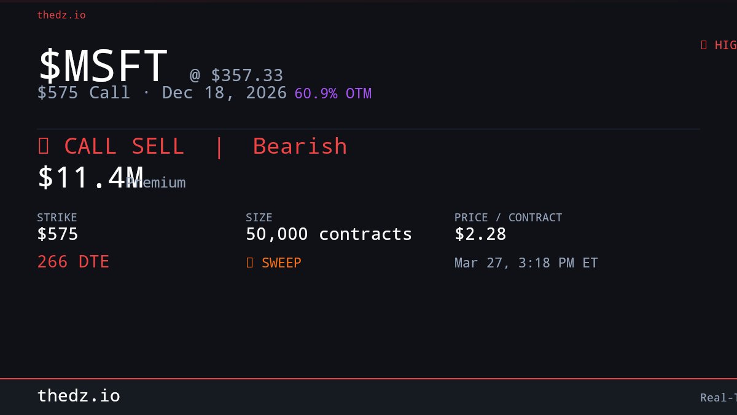Click the Real-T text in footer
The height and width of the screenshot is (415, 737).
[x=718, y=398]
